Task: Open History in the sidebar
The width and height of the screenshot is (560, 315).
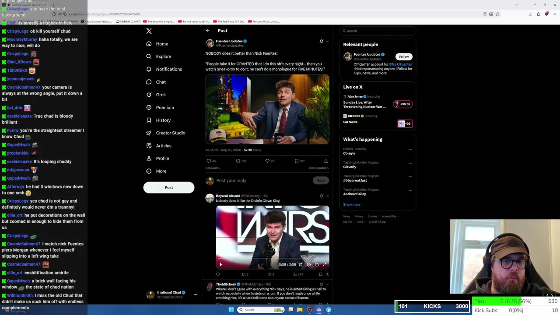Action: tap(158, 120)
